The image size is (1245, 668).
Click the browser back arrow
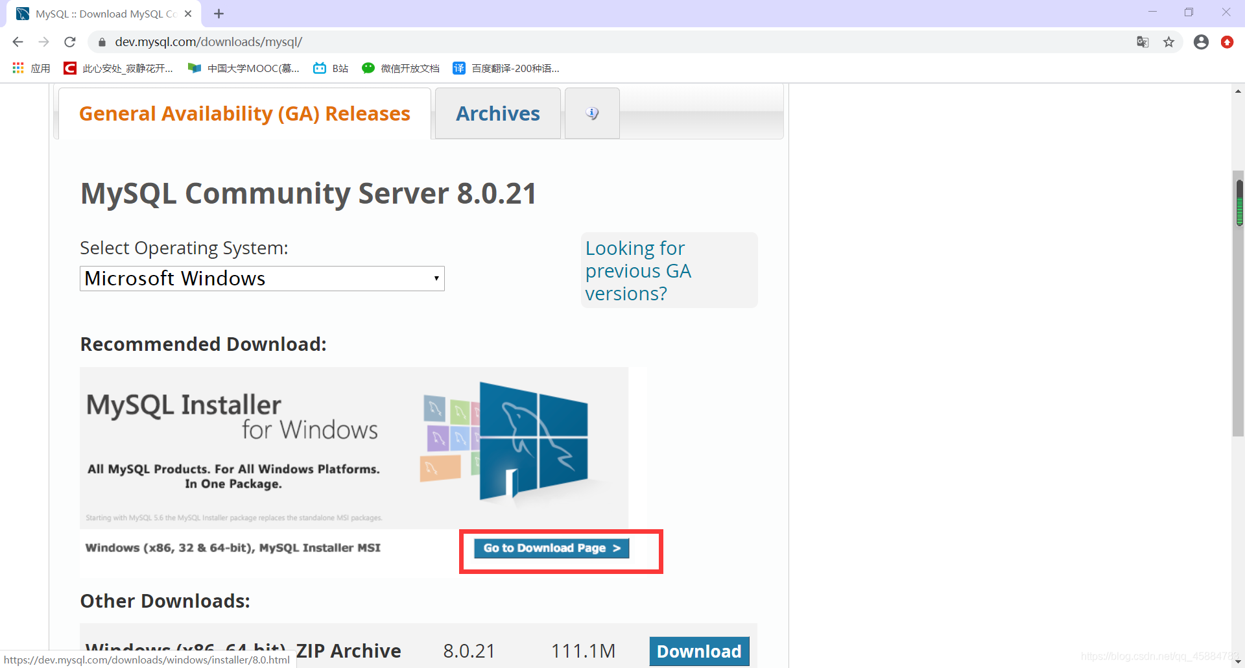18,42
